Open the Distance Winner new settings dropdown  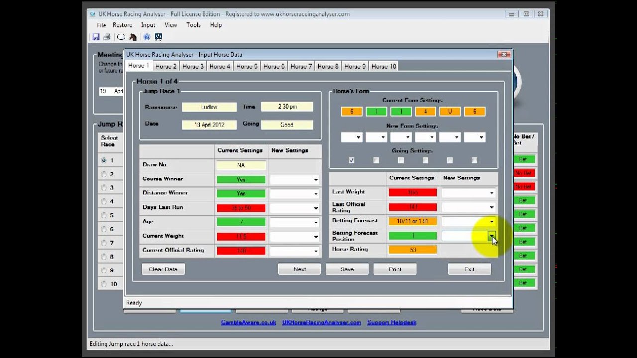(x=316, y=194)
